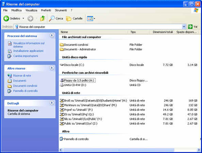Click sidebar Pannello di controllo icon

[x=10, y=91]
